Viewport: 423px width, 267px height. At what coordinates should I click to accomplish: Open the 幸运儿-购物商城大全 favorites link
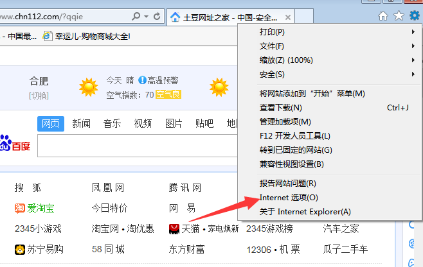pos(93,36)
